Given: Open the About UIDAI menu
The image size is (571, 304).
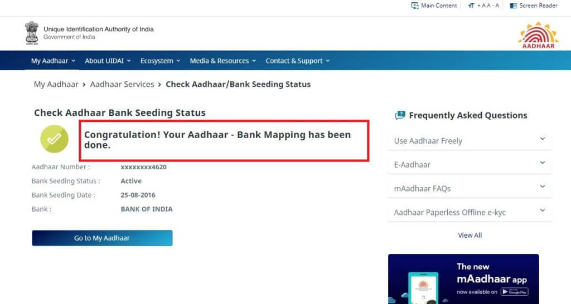Looking at the screenshot, I should (x=108, y=61).
